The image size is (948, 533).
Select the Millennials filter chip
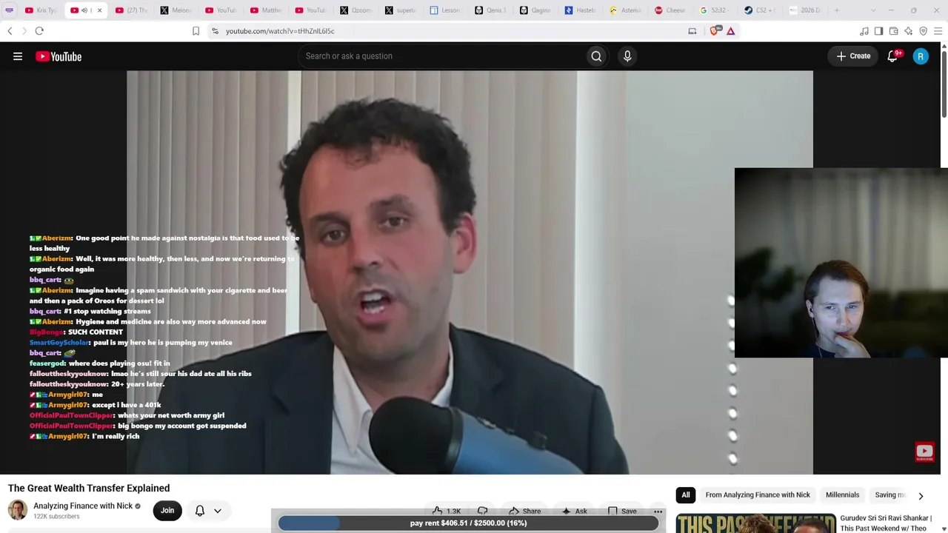pyautogui.click(x=843, y=495)
